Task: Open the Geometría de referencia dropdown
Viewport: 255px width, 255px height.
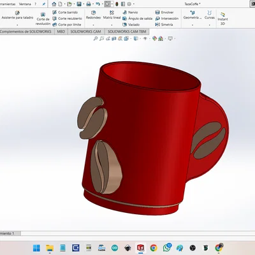Action: point(193,25)
